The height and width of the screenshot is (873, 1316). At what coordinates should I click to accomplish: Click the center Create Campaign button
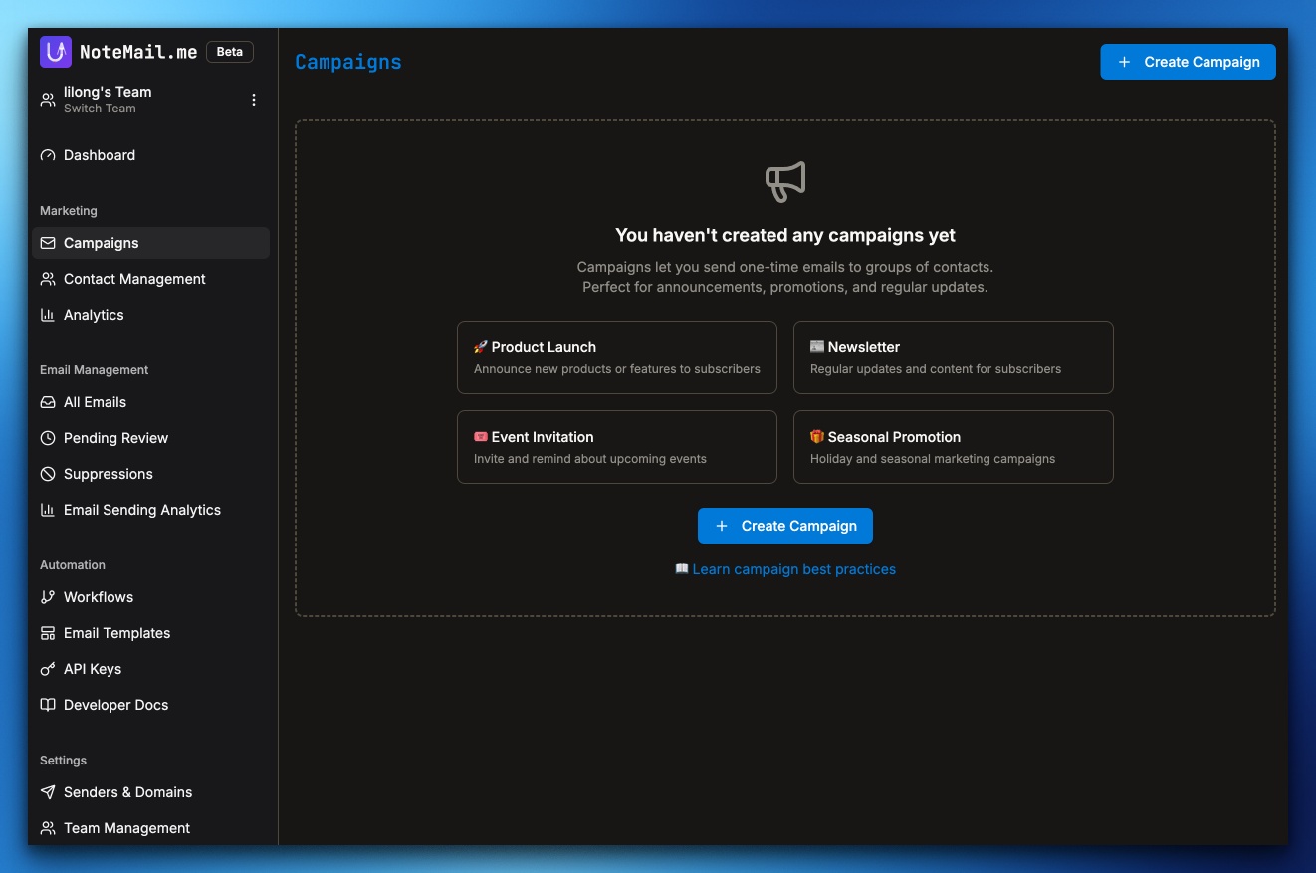pos(784,525)
